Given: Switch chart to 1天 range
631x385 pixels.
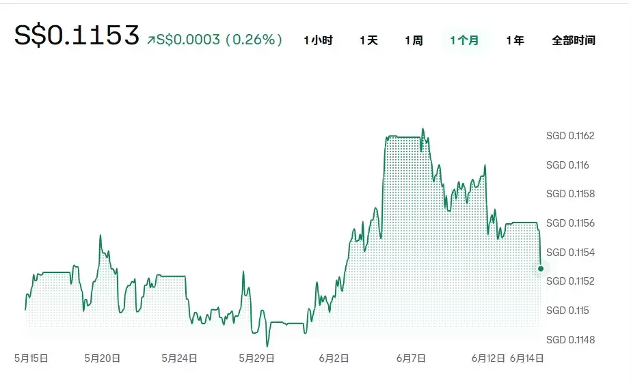Looking at the screenshot, I should click(368, 40).
